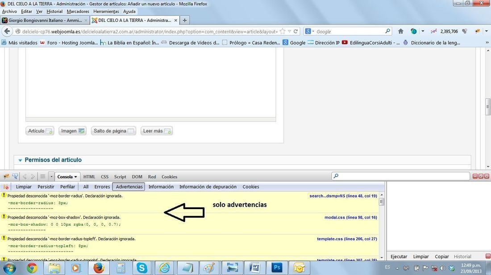Toggle Perfilar profiling
Screen dimensions: 491x275
click(x=68, y=186)
